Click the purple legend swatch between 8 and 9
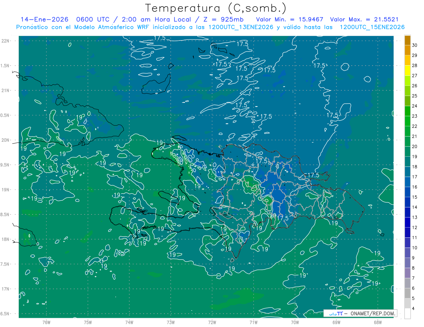 (x=407, y=263)
